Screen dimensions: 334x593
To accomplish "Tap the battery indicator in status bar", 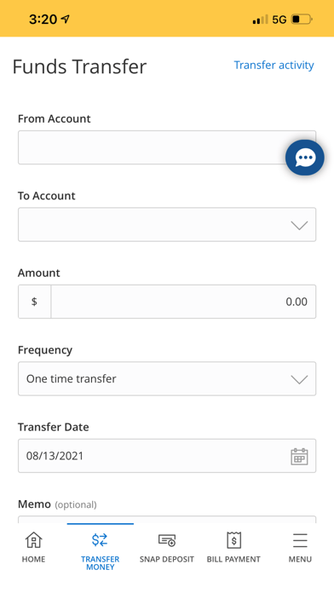I will [302, 19].
